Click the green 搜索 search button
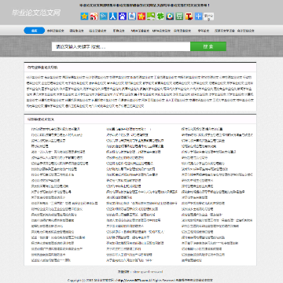Screen dimensions: 283x283 click(x=208, y=46)
